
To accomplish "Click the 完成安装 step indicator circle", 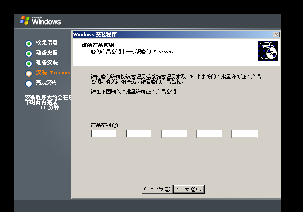I will pyautogui.click(x=29, y=84).
